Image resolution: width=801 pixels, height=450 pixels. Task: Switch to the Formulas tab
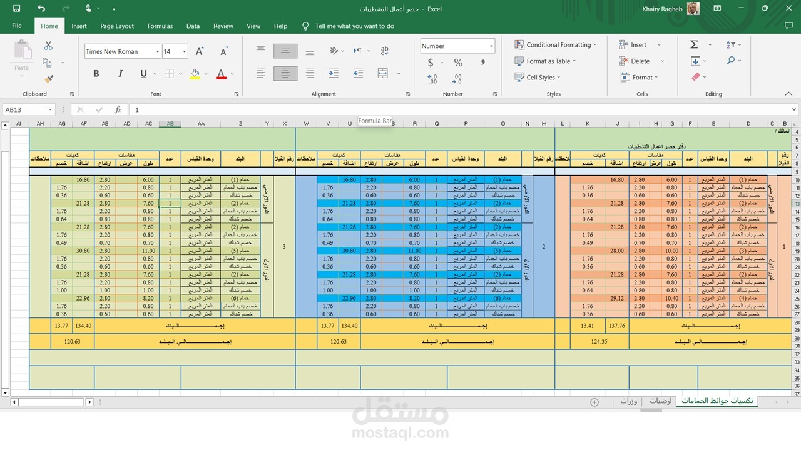(160, 26)
